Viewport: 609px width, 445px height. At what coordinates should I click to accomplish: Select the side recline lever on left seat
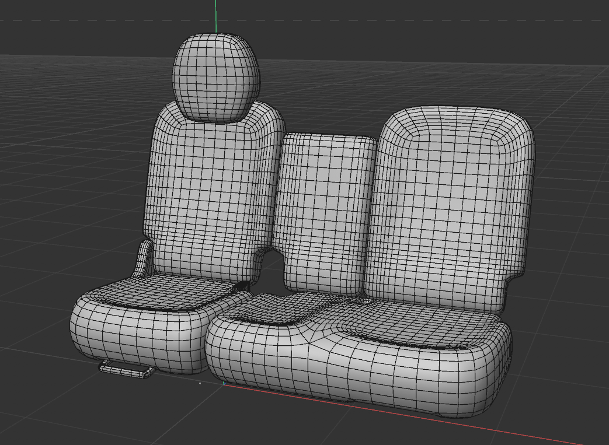(x=144, y=258)
